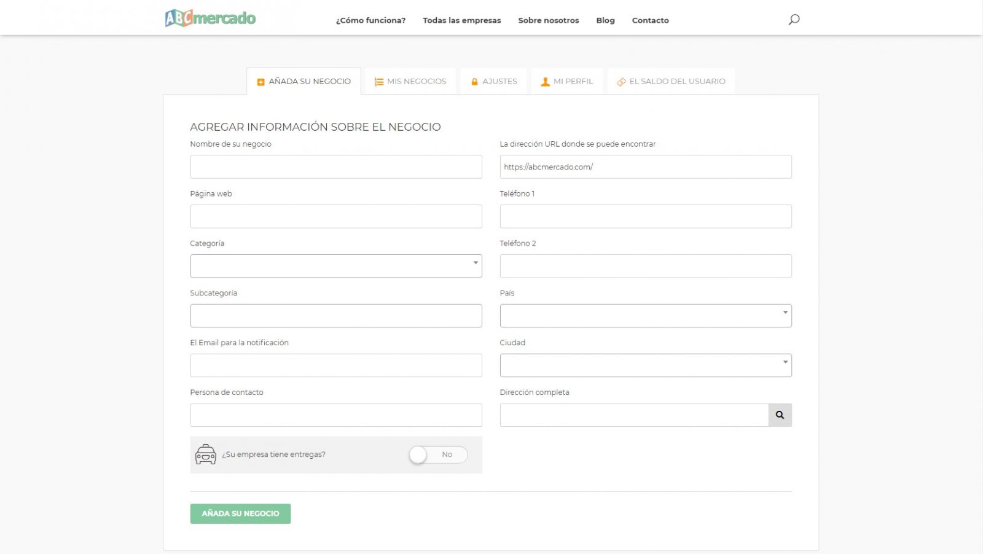This screenshot has height=554, width=983.
Task: Go to the Blog page
Action: tap(605, 20)
